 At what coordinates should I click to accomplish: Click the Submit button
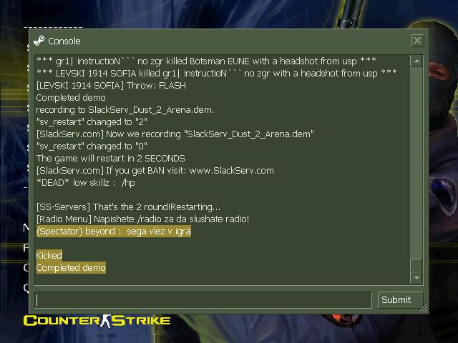pyautogui.click(x=400, y=300)
